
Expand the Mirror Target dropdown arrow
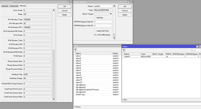tap(111, 14)
